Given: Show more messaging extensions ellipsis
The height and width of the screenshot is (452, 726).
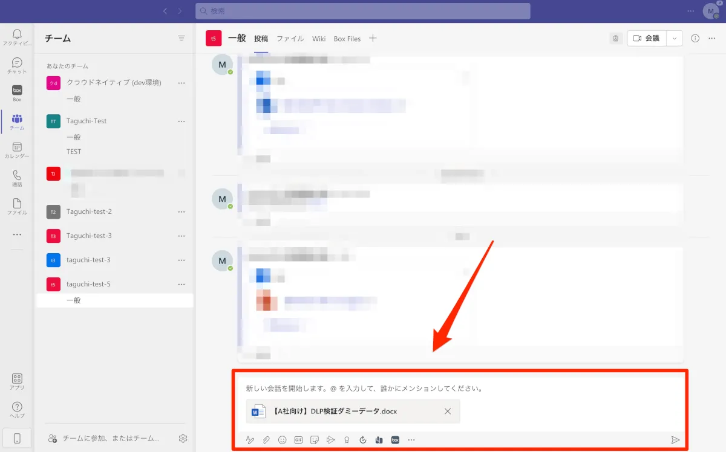Looking at the screenshot, I should [x=411, y=440].
